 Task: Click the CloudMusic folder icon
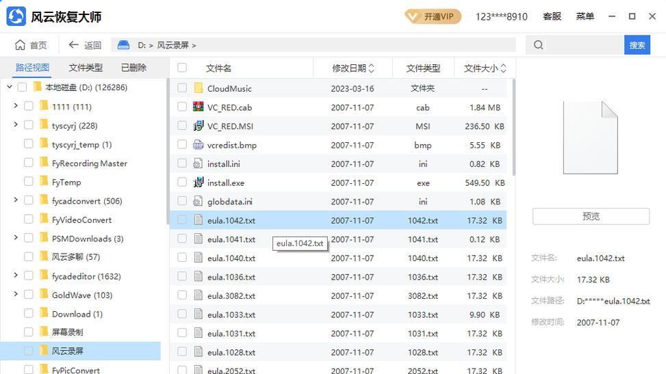(198, 88)
